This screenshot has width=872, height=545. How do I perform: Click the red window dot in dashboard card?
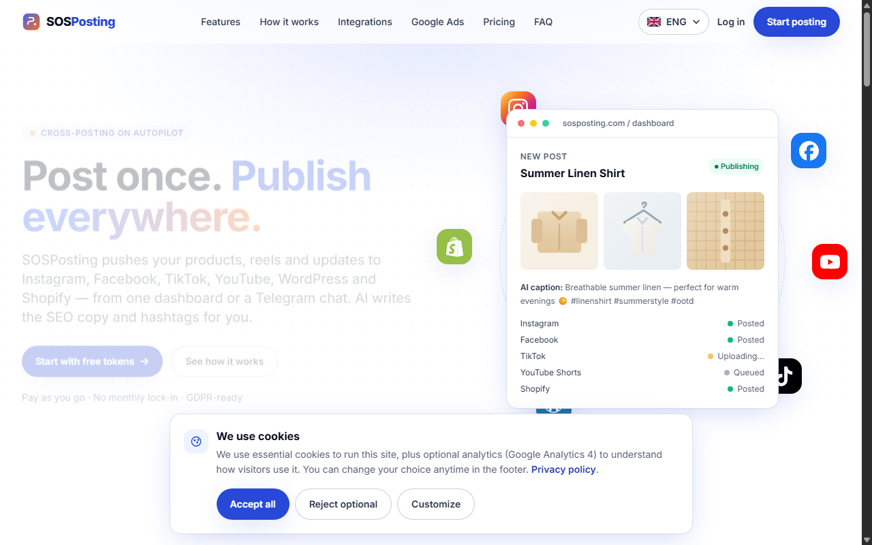521,123
